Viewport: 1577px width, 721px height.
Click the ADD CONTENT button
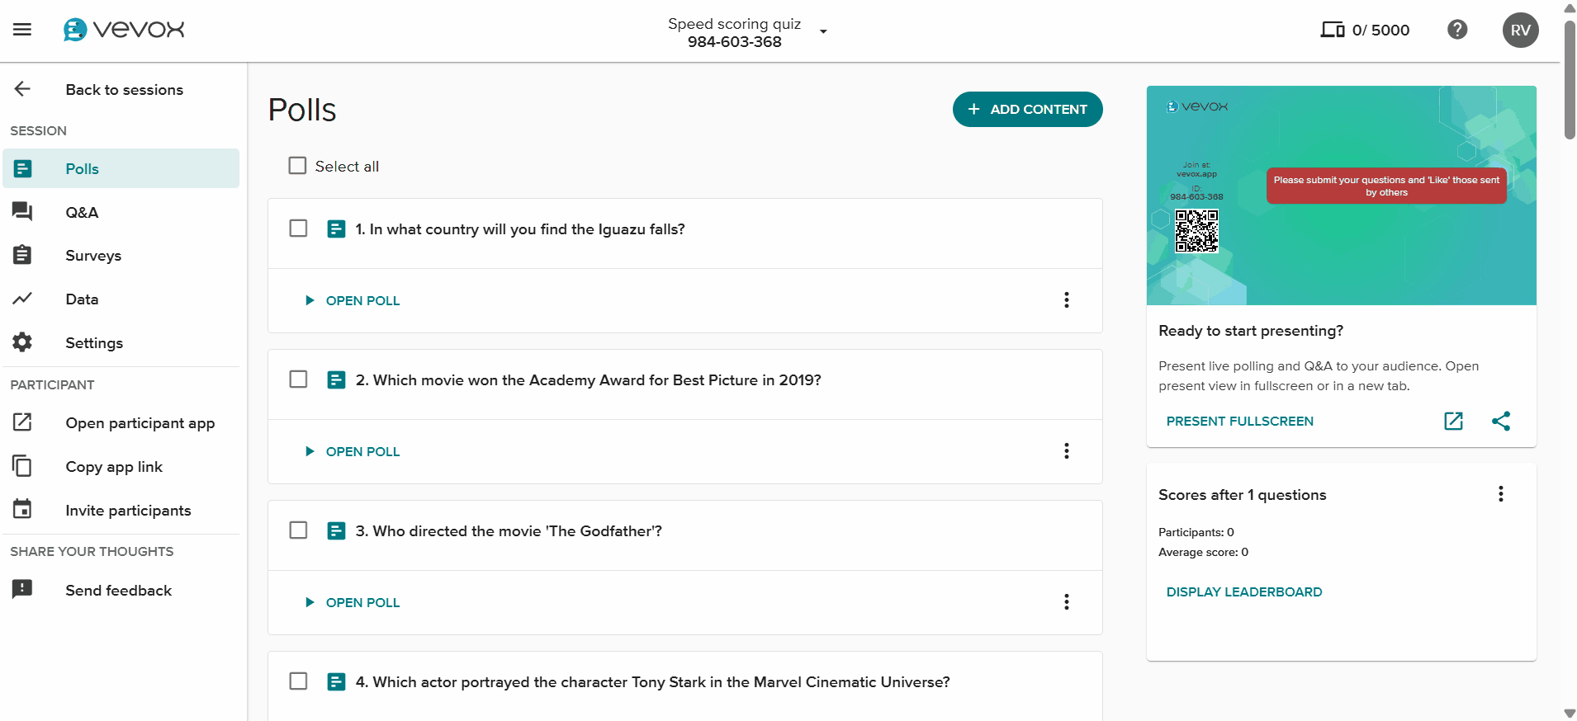[x=1027, y=109]
